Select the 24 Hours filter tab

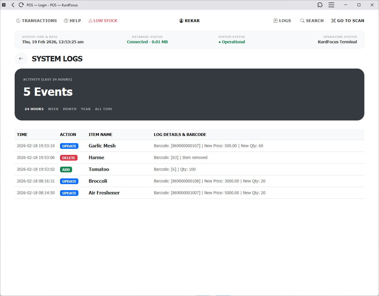[34, 109]
